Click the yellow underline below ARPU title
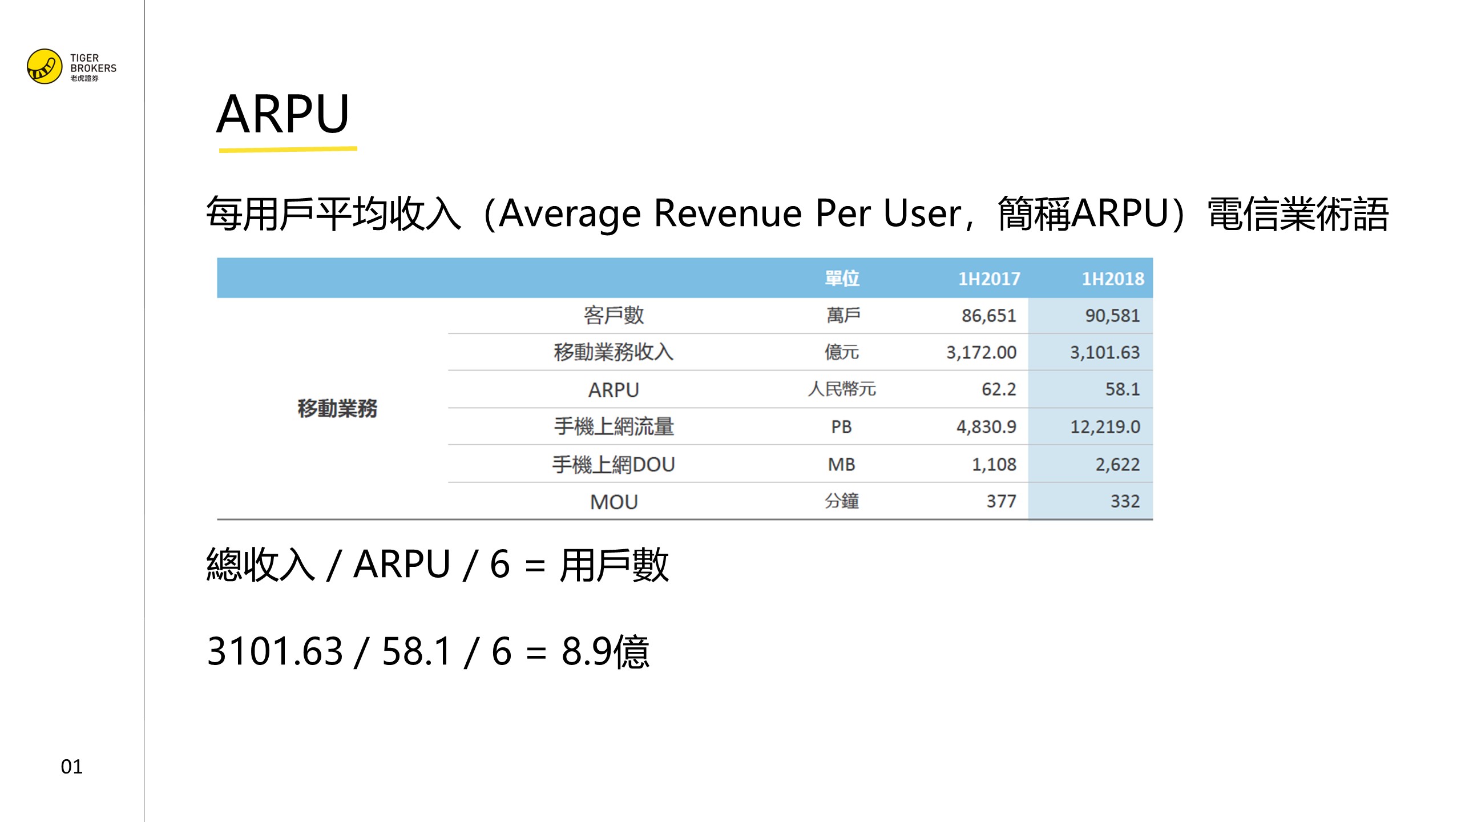The height and width of the screenshot is (822, 1461). click(x=288, y=150)
